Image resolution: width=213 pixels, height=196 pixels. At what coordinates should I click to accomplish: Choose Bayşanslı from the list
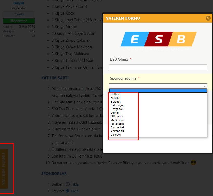point(117,109)
